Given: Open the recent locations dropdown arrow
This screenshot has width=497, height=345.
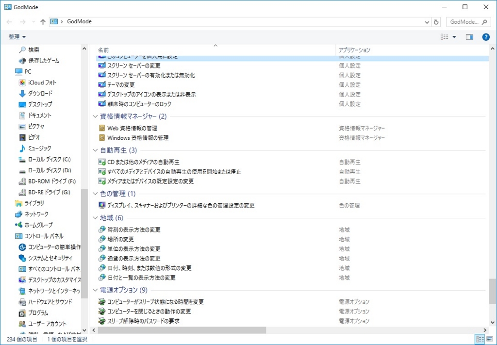Looking at the screenshot, I should coord(33,22).
